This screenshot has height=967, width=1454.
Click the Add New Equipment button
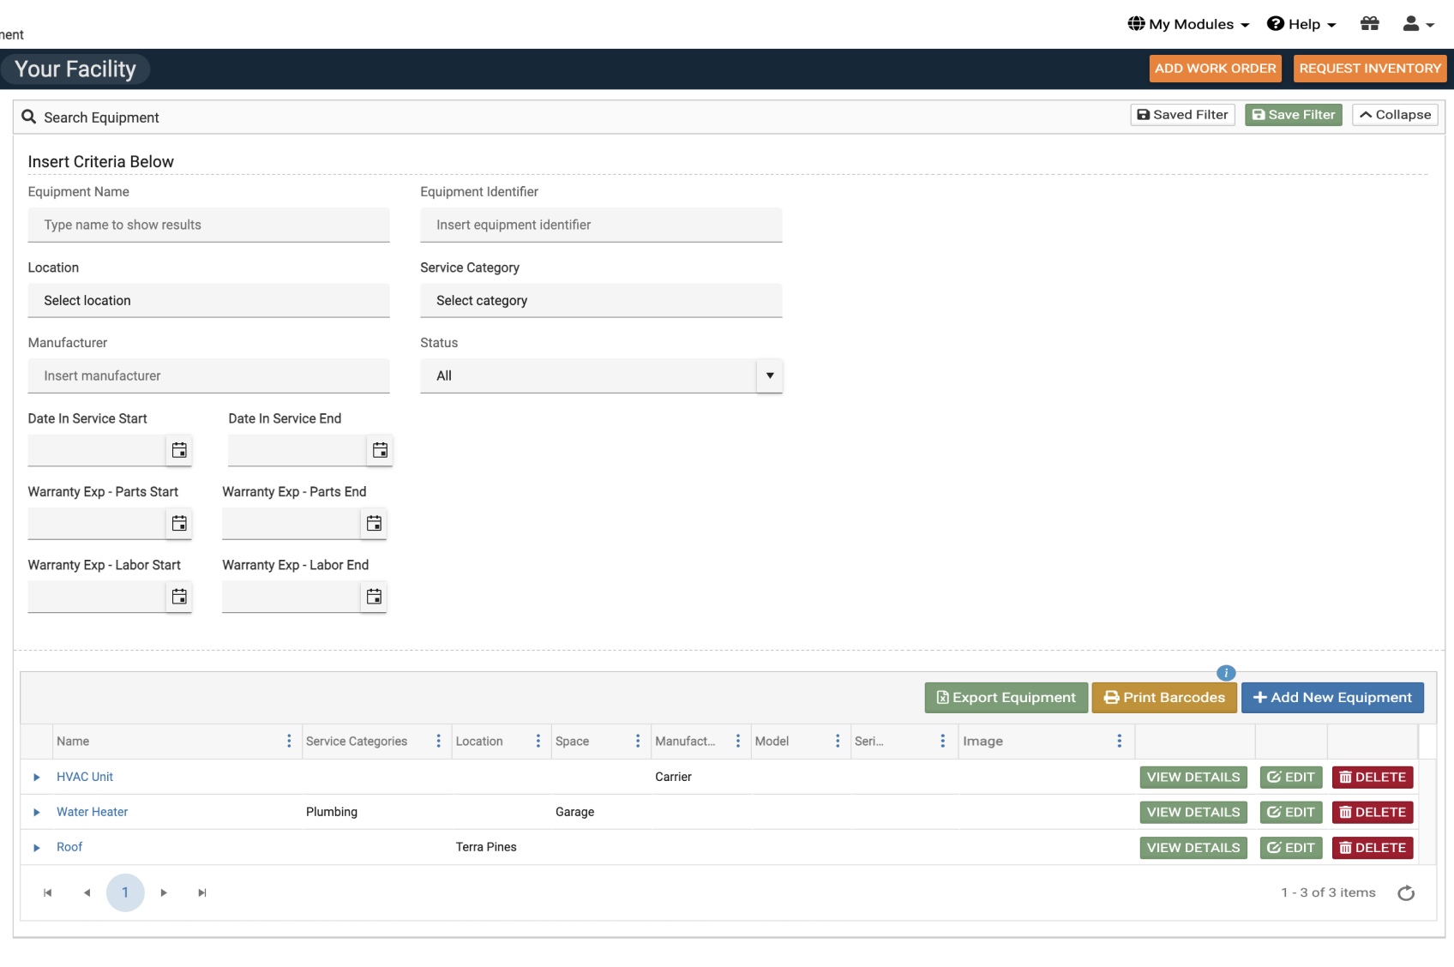coord(1332,697)
